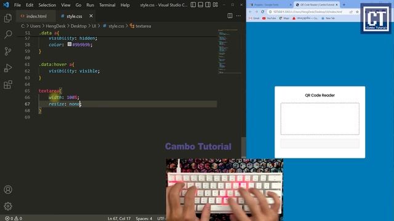Open the File menu
Screen dimensions: 394x221
[17, 5]
